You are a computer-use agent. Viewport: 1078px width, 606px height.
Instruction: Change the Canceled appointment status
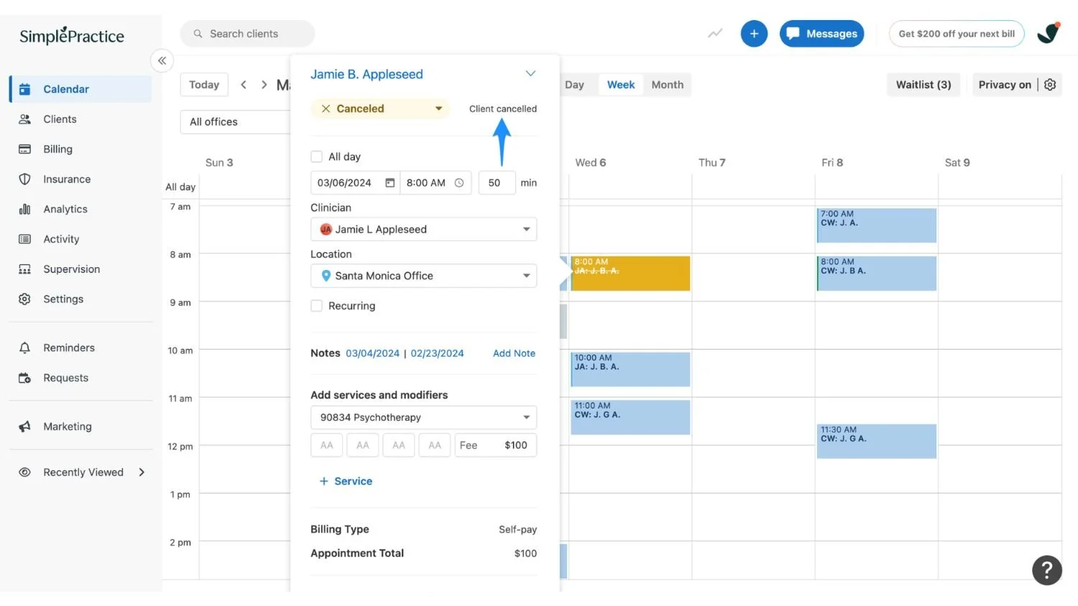click(380, 108)
